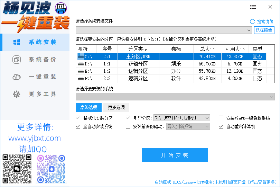Click the 点击查看更多 status link

point(262,182)
